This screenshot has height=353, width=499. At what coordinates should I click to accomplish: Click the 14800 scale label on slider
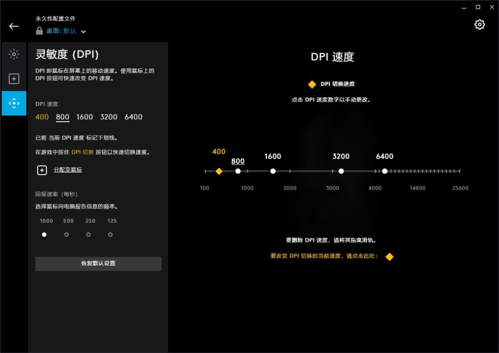(x=417, y=188)
